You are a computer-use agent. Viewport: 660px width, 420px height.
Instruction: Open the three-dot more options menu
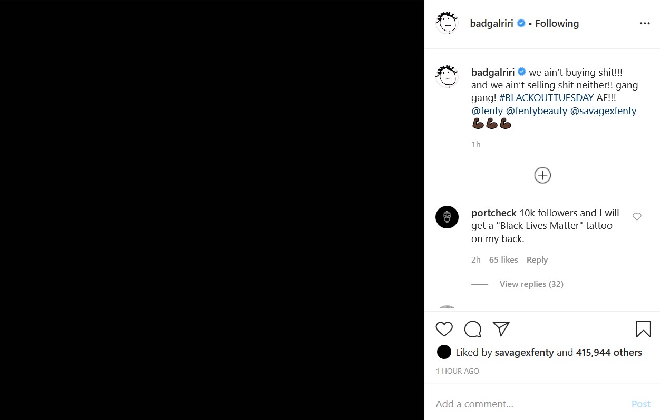(645, 24)
